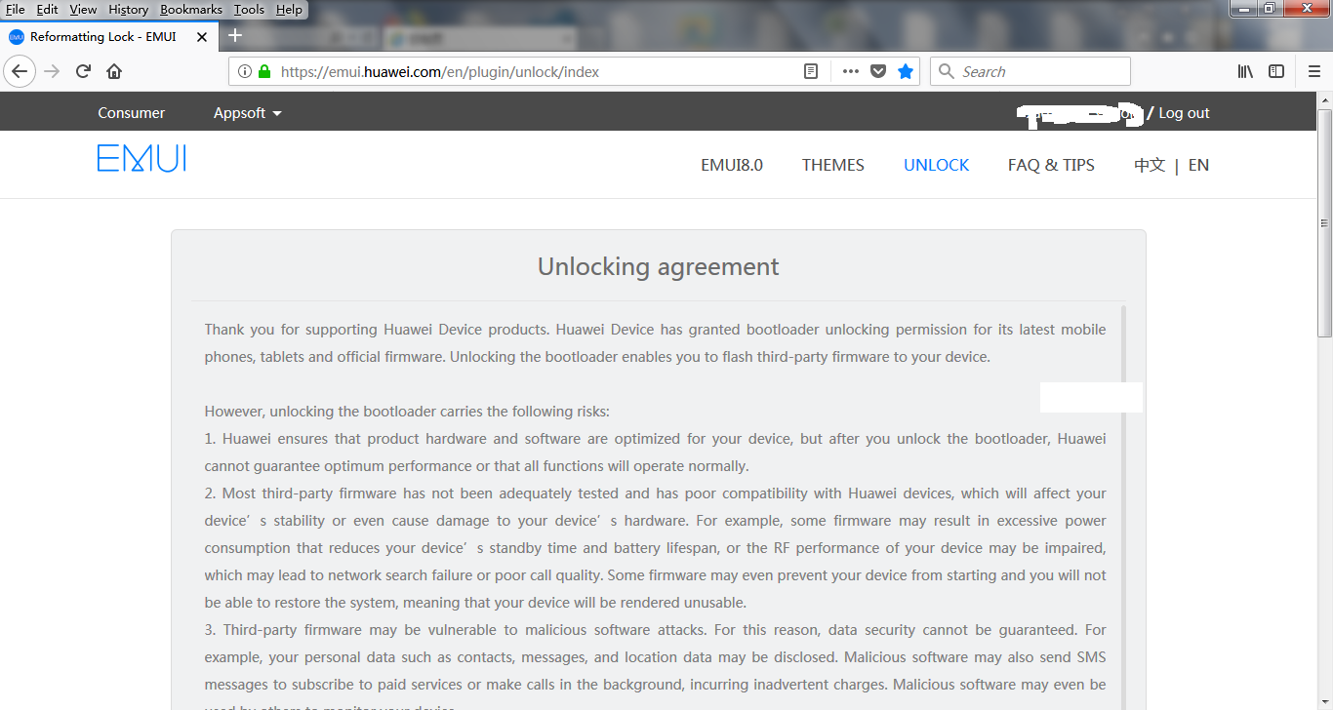Click the Consumer link

coord(132,113)
